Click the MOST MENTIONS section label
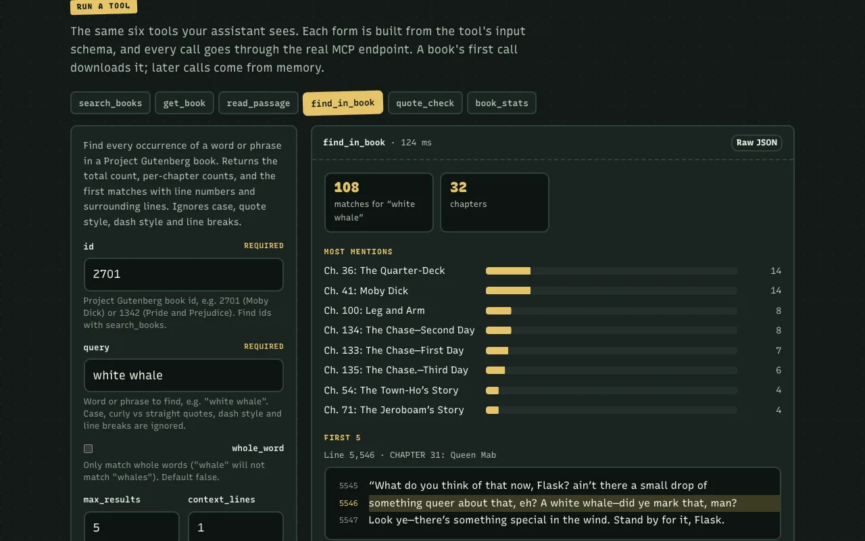The height and width of the screenshot is (541, 865). (358, 252)
